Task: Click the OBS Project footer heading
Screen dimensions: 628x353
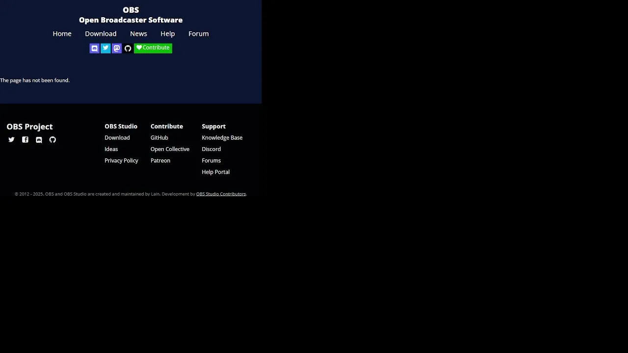Action: pos(29,126)
